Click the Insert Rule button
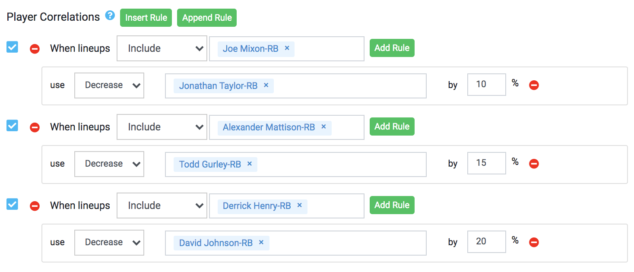634x272 pixels. click(x=146, y=18)
